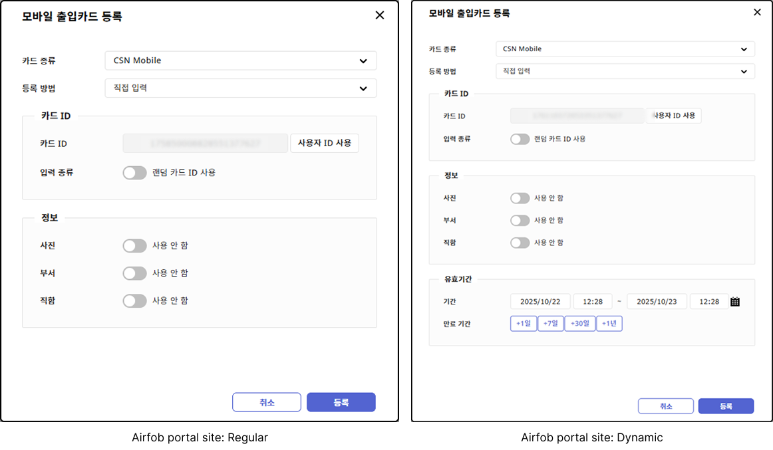Click 카드 ID input in right dialog
Viewport: 773px width, 450px height.
click(x=577, y=116)
